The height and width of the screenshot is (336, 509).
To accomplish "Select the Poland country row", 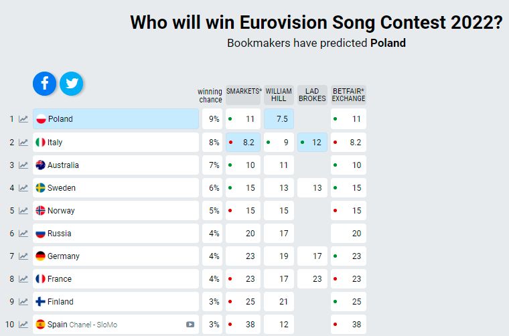I will pos(116,119).
